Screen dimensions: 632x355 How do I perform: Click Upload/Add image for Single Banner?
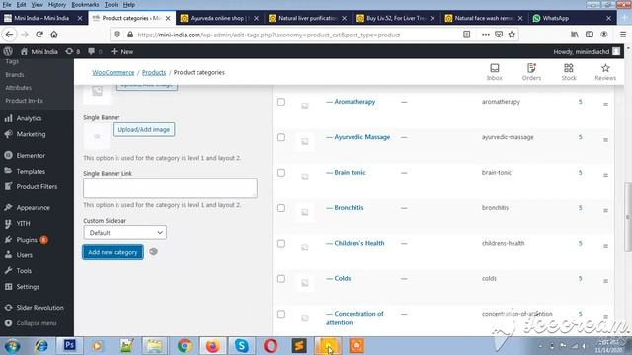pos(144,129)
